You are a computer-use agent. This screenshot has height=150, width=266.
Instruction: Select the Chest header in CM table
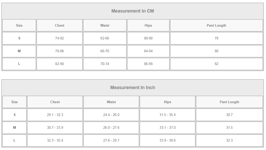[60, 25]
